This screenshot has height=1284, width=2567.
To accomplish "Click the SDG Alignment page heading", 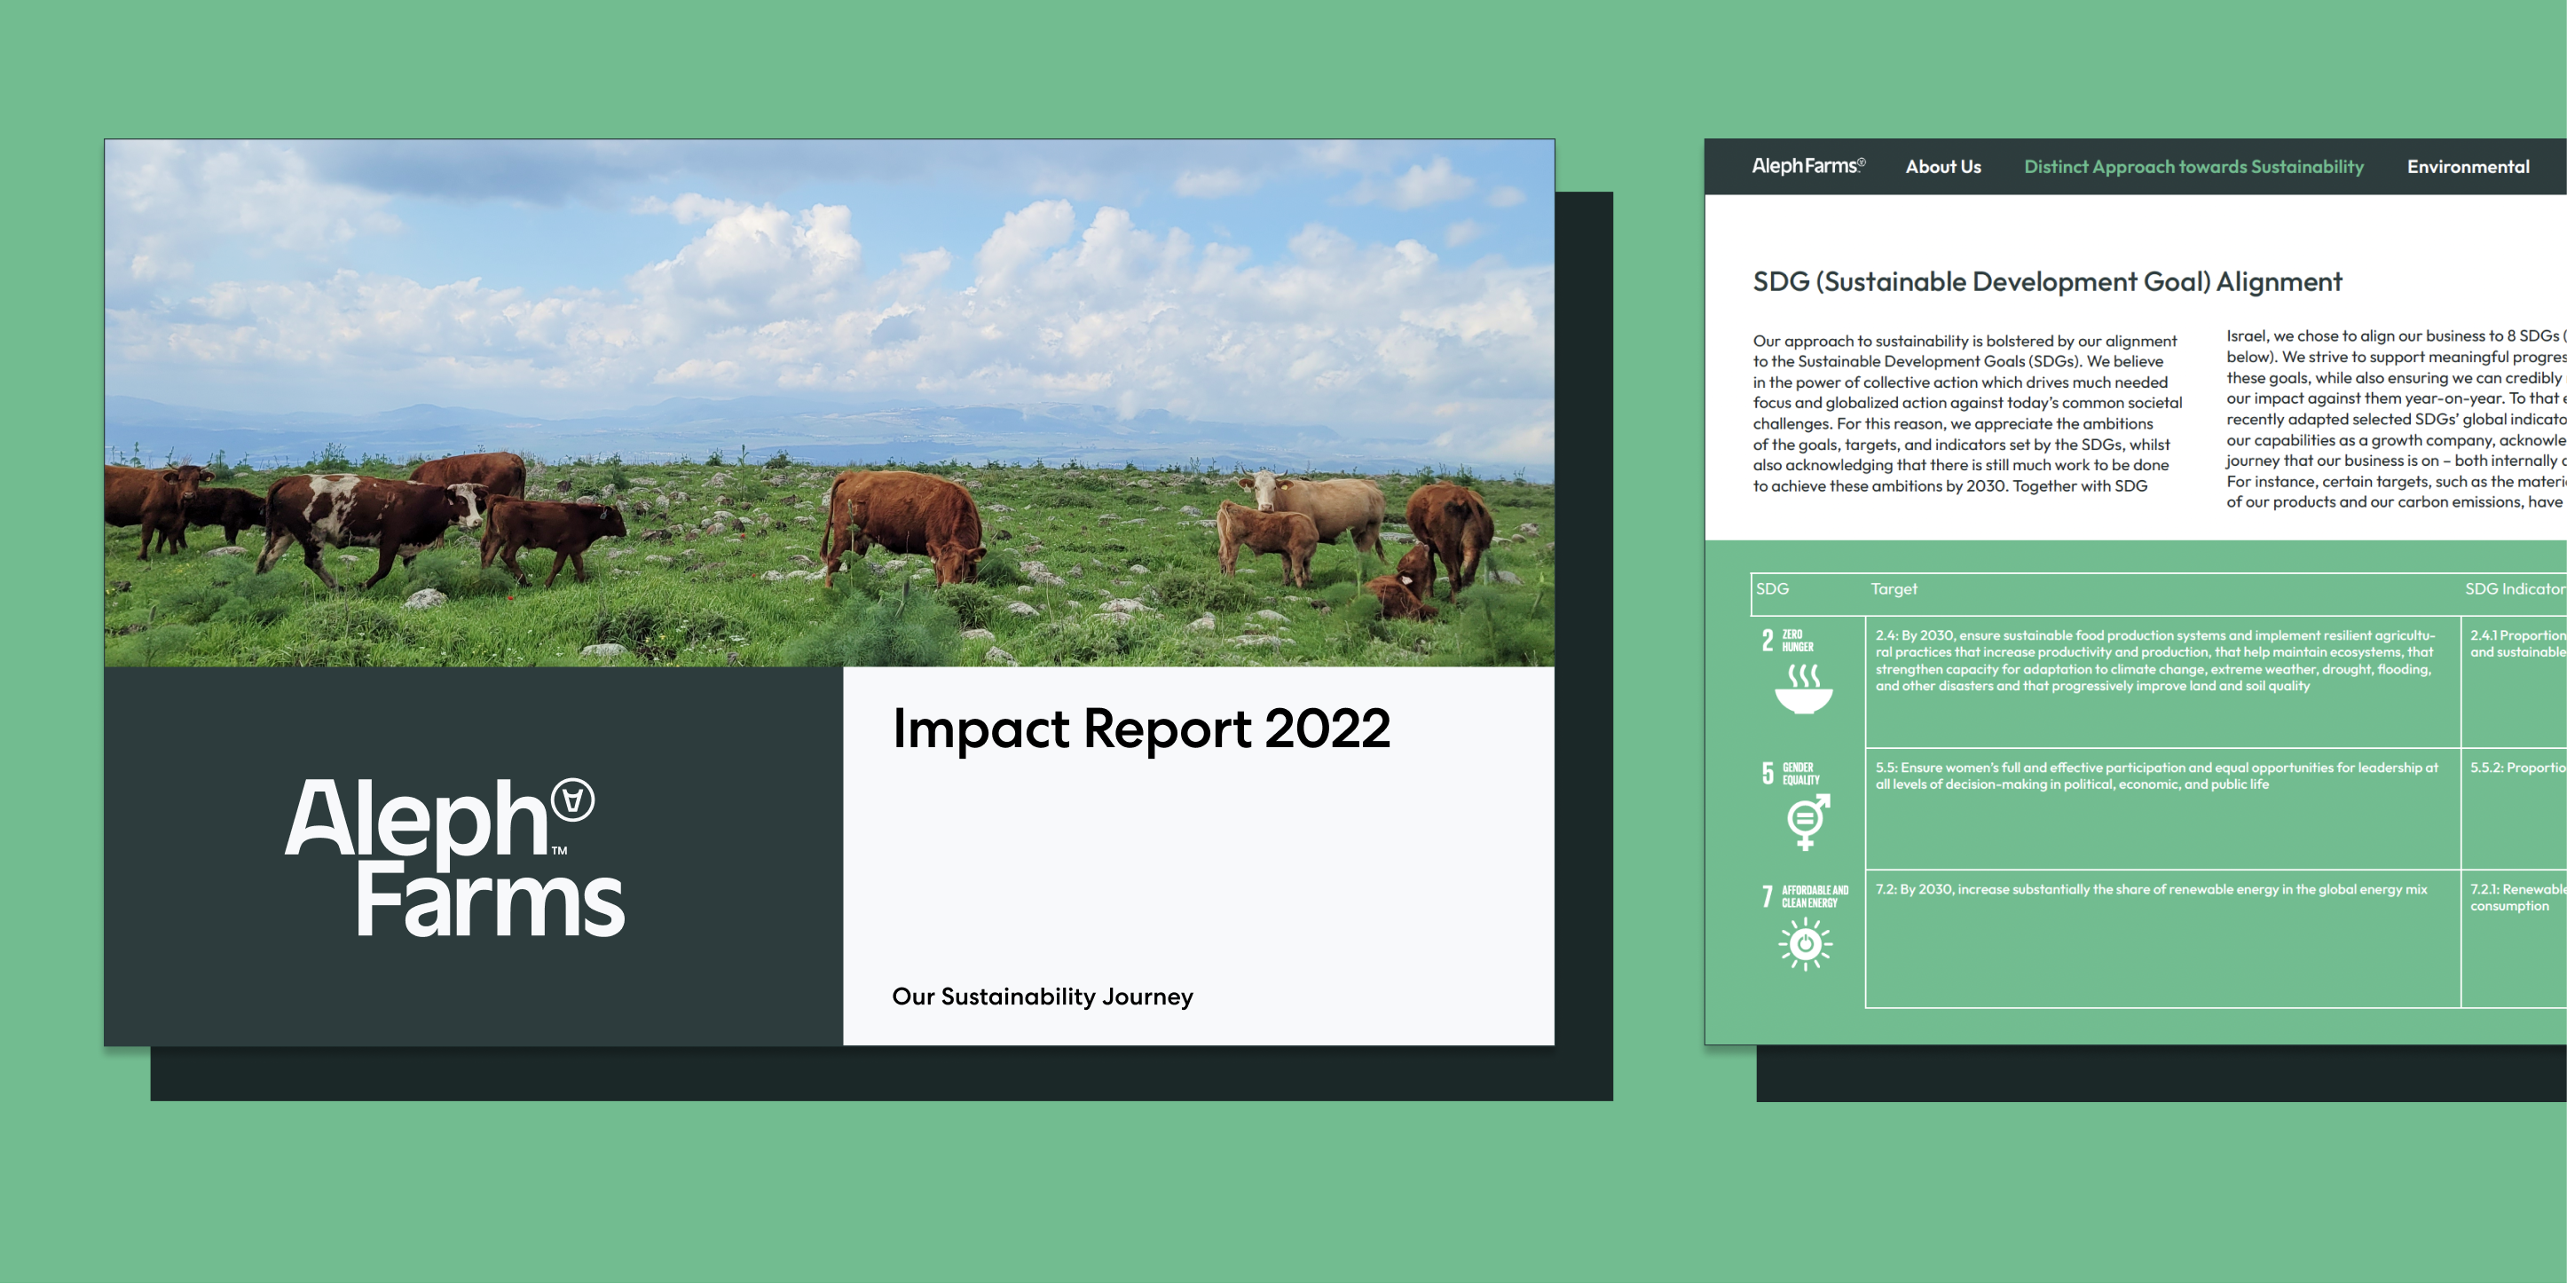I will point(2047,282).
